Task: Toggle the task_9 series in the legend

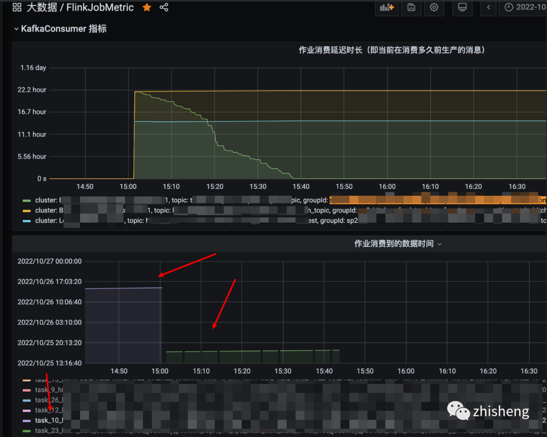Action: point(290,390)
